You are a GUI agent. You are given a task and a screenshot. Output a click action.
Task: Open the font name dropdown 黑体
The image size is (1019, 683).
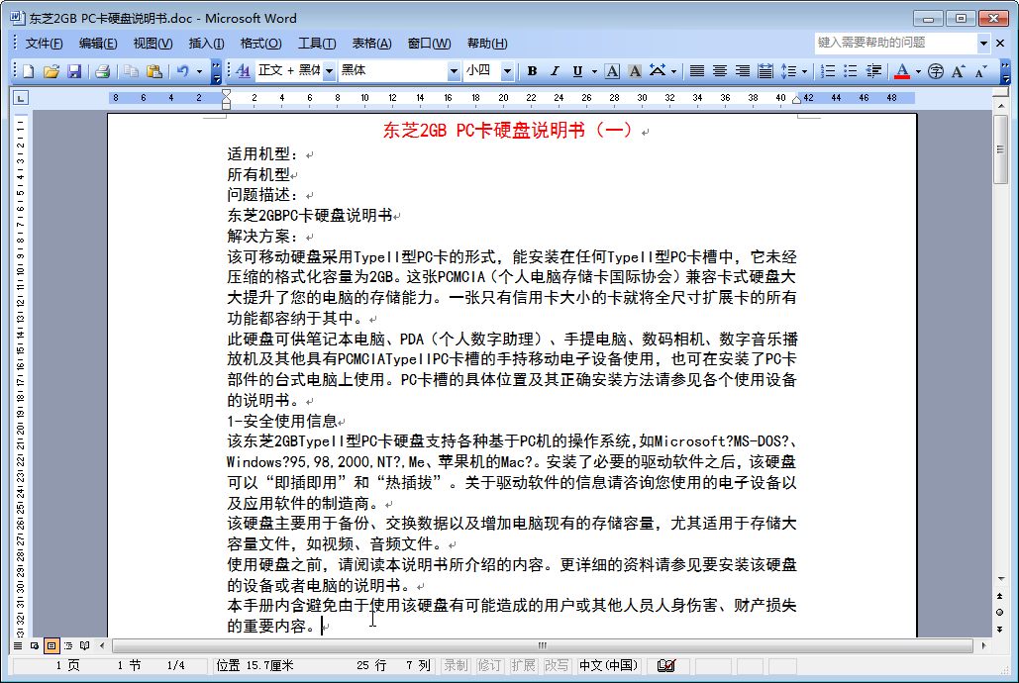pos(454,71)
